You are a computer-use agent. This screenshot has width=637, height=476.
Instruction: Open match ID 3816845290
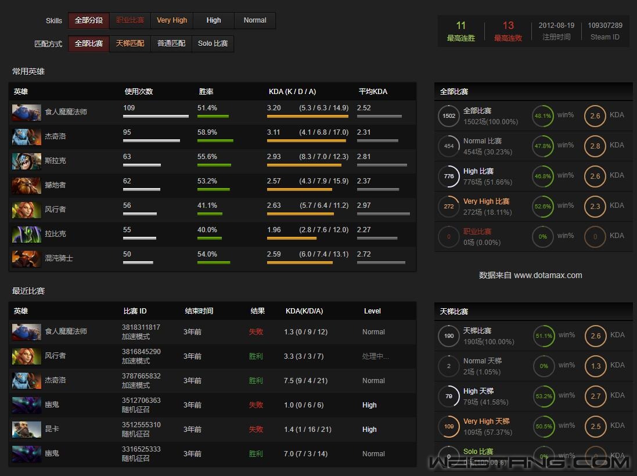click(141, 351)
